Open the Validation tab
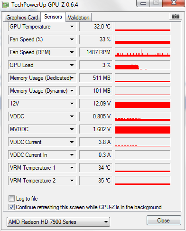The image size is (186, 231). coord(79,18)
